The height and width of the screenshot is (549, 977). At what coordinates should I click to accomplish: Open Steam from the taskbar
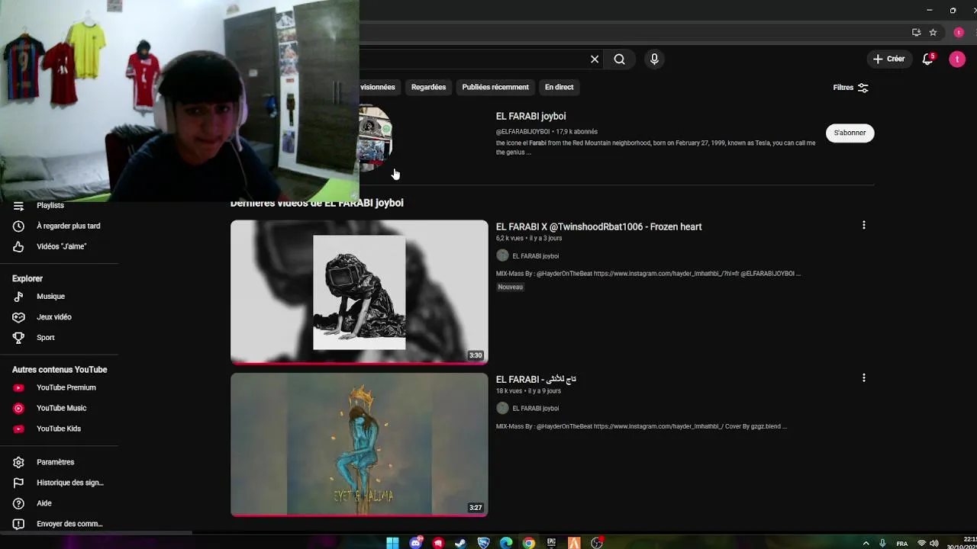tap(460, 543)
